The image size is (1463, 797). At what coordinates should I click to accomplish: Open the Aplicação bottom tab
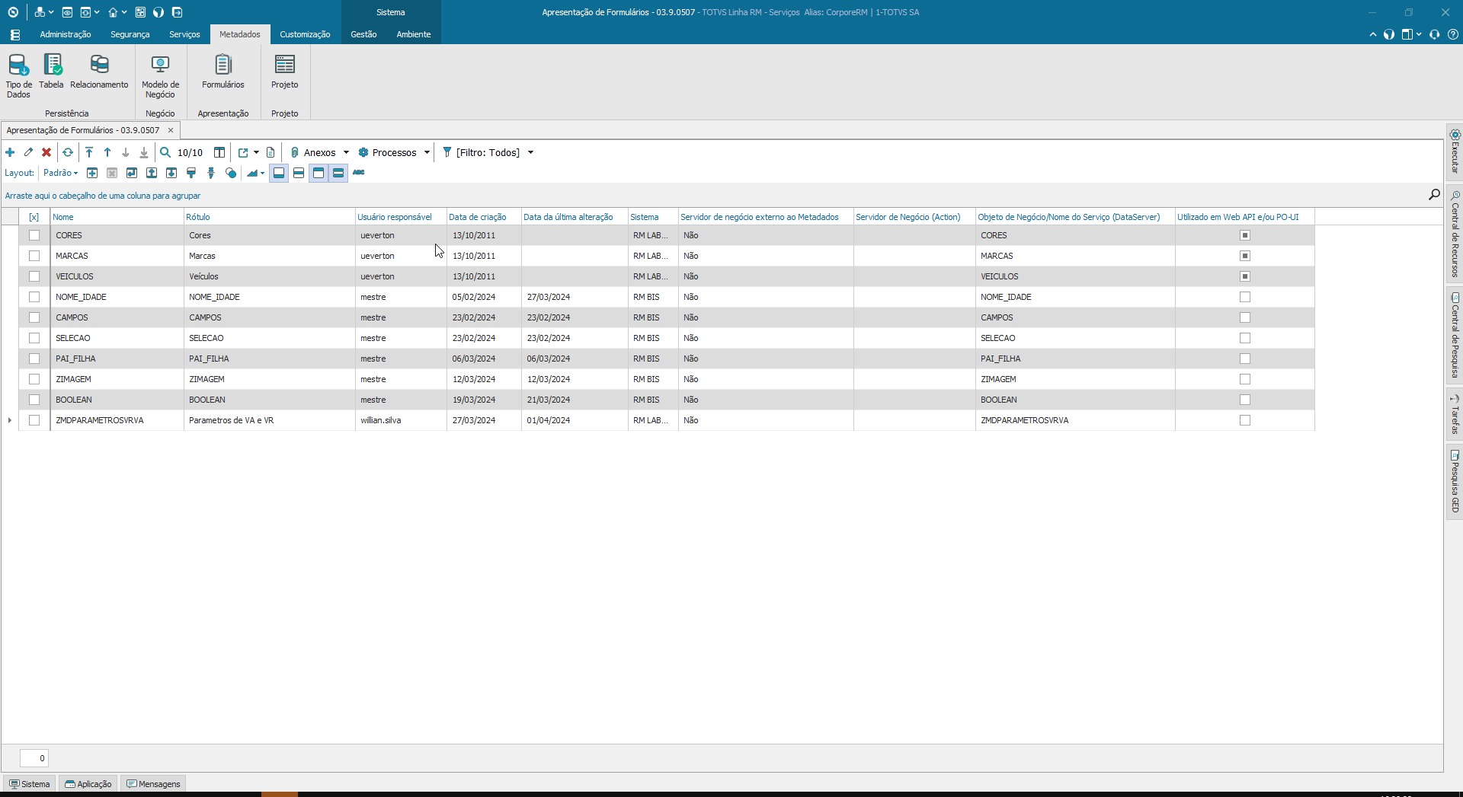click(88, 784)
